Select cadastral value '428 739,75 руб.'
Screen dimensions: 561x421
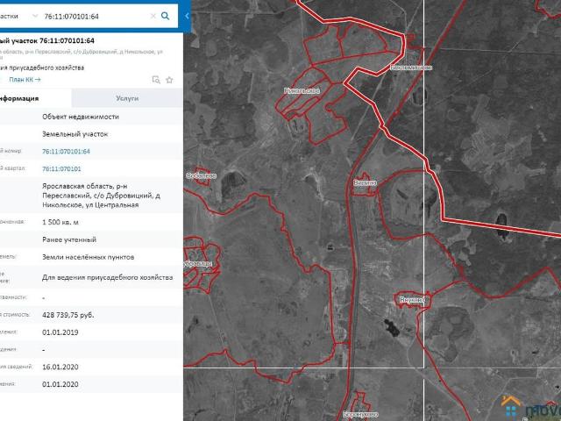tap(68, 315)
